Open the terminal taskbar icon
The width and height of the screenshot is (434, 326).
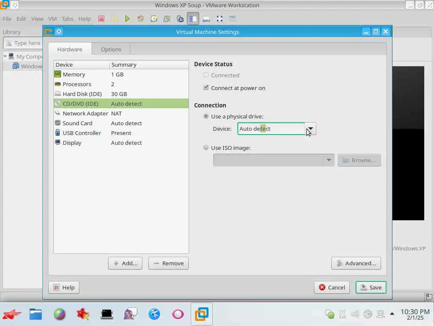coord(107,314)
